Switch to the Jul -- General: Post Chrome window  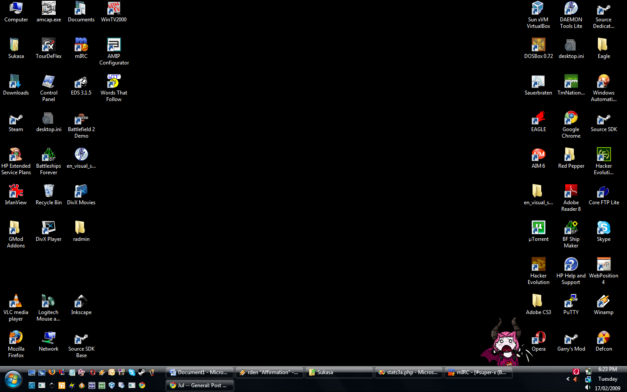pos(200,385)
